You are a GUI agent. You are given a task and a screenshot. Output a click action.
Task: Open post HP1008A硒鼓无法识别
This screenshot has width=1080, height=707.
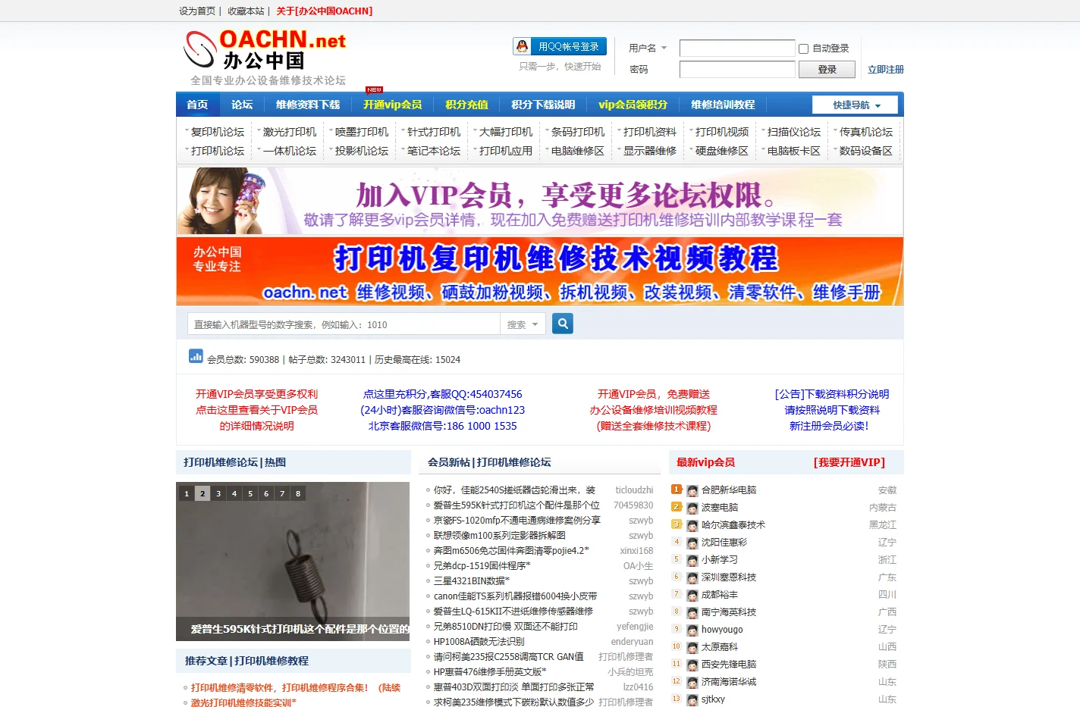point(479,642)
